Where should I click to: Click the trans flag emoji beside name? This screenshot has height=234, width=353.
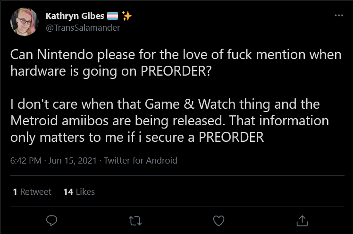coord(112,16)
